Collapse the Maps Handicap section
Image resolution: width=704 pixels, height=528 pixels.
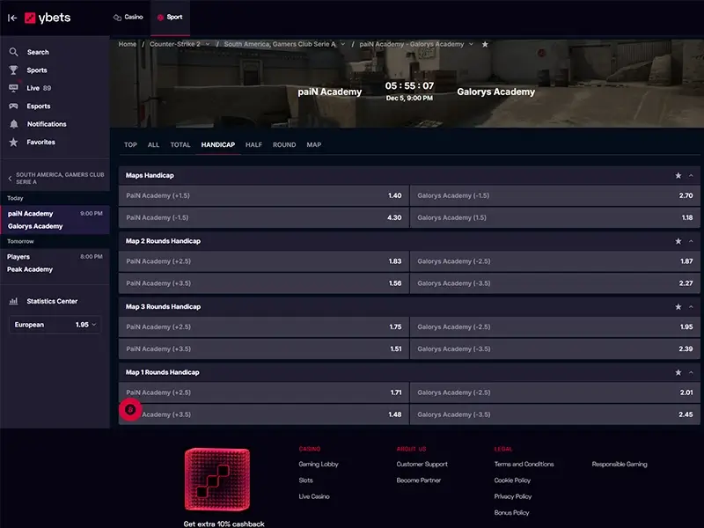coord(691,175)
